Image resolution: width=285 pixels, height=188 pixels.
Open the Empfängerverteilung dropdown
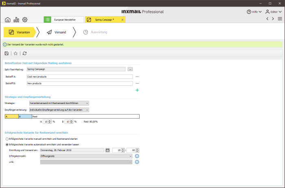59,110
